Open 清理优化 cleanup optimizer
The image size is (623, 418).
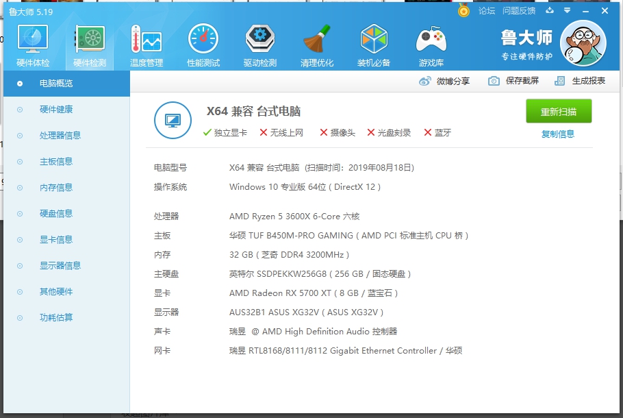pyautogui.click(x=316, y=43)
